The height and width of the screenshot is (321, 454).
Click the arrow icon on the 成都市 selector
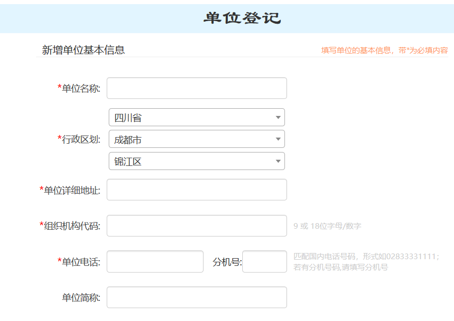coord(278,139)
